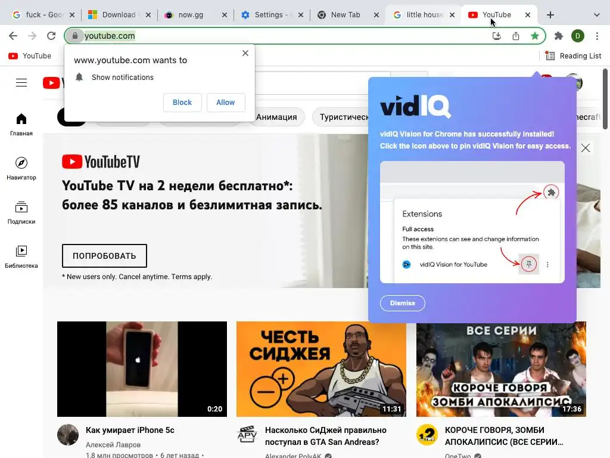This screenshot has height=458, width=610.
Task: Click the green bookmark star icon
Action: click(x=534, y=36)
